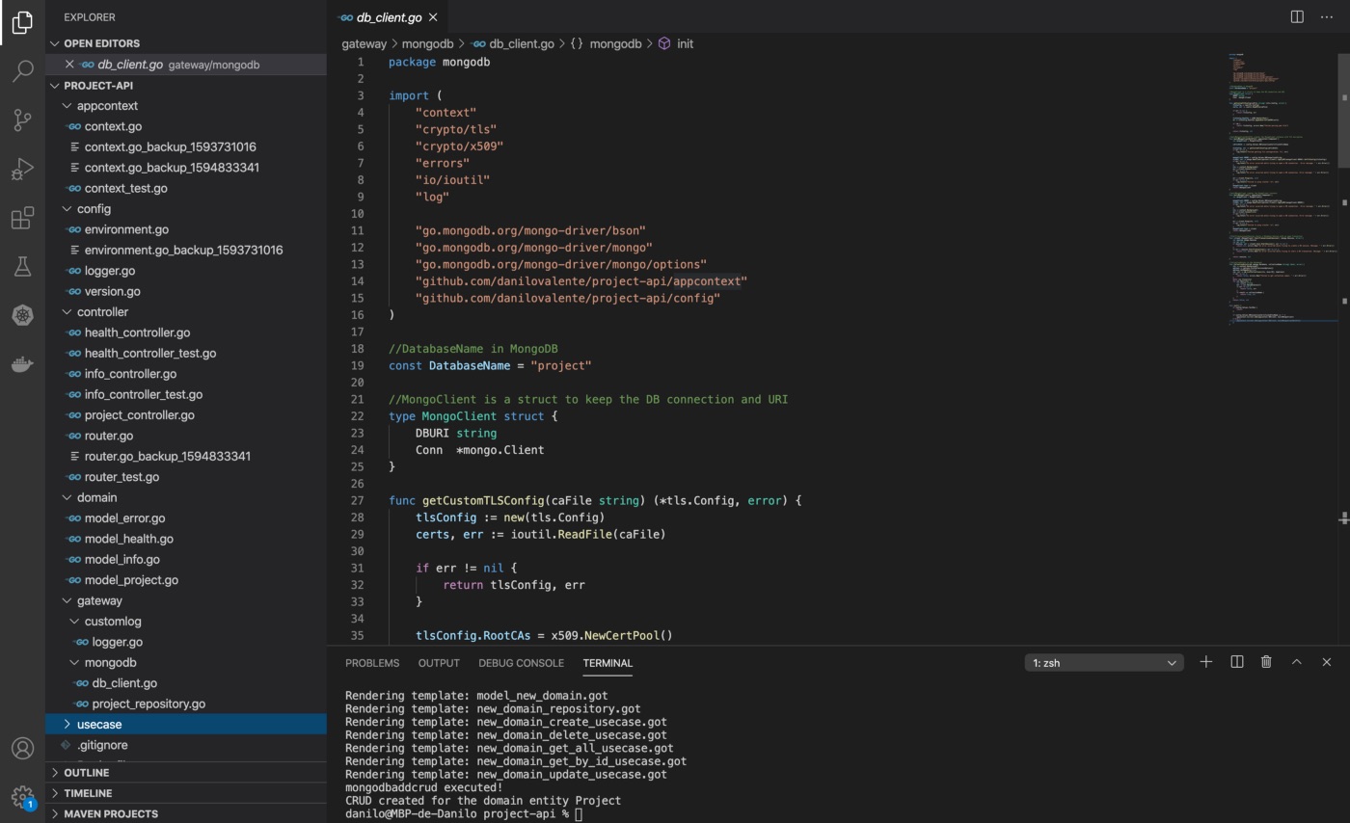Kill terminal with the trash icon
Screen dimensions: 1350x823
point(1266,662)
